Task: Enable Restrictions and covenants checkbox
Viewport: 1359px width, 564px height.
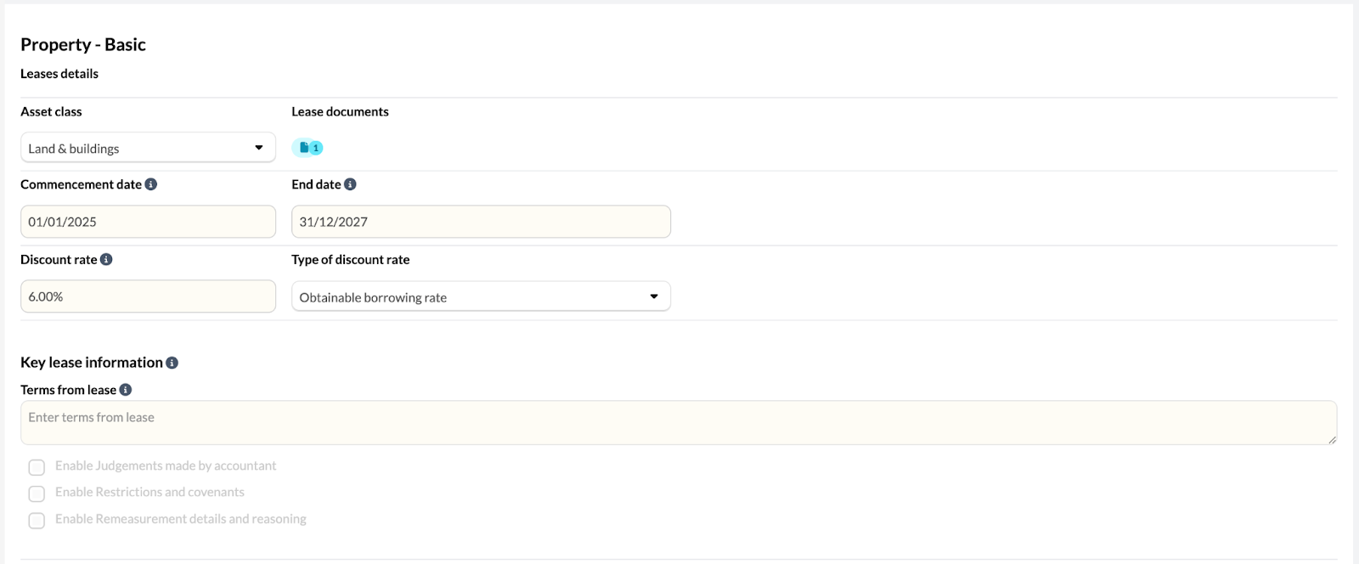Action: [37, 493]
